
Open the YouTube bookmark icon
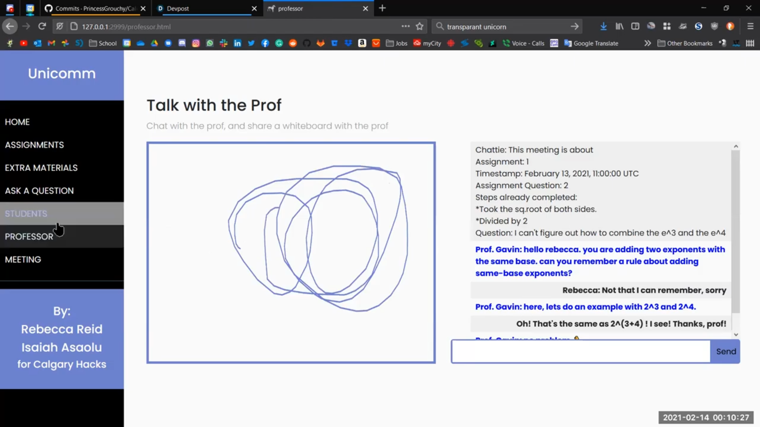24,43
